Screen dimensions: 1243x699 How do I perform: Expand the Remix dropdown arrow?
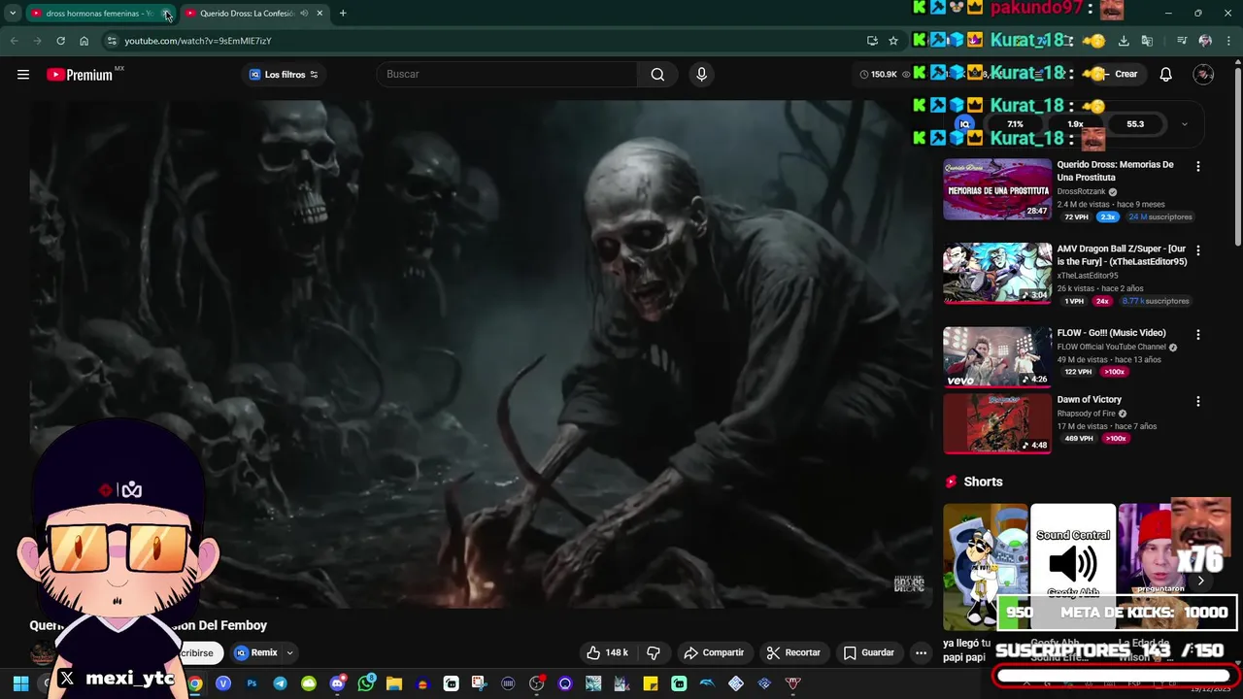(289, 652)
